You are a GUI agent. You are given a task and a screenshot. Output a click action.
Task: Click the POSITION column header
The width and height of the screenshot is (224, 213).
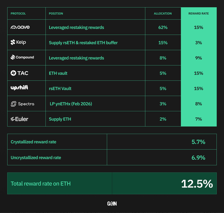click(x=56, y=13)
